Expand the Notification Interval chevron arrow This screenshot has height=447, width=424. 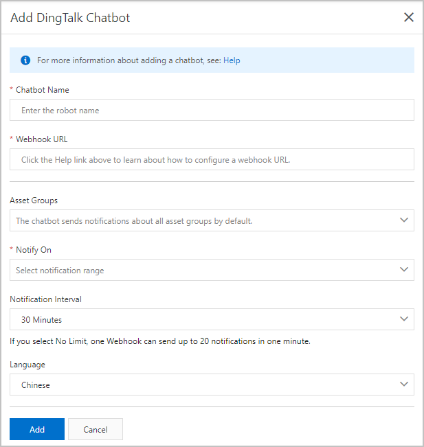403,319
